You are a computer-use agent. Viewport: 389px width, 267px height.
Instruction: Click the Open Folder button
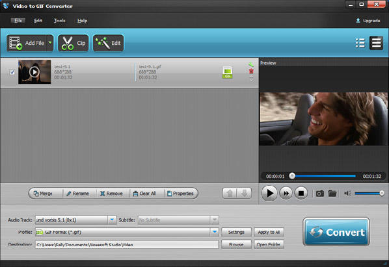269,244
